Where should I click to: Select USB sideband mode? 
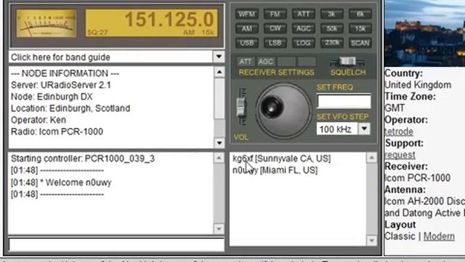coord(247,43)
